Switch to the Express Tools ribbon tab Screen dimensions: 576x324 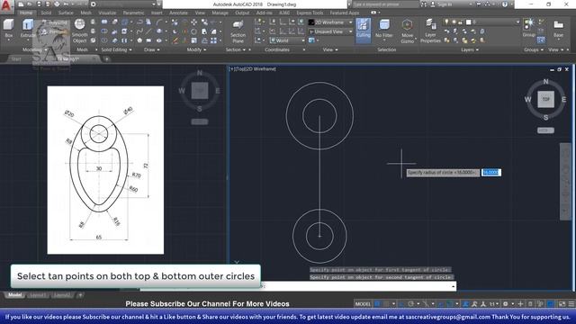310,13
